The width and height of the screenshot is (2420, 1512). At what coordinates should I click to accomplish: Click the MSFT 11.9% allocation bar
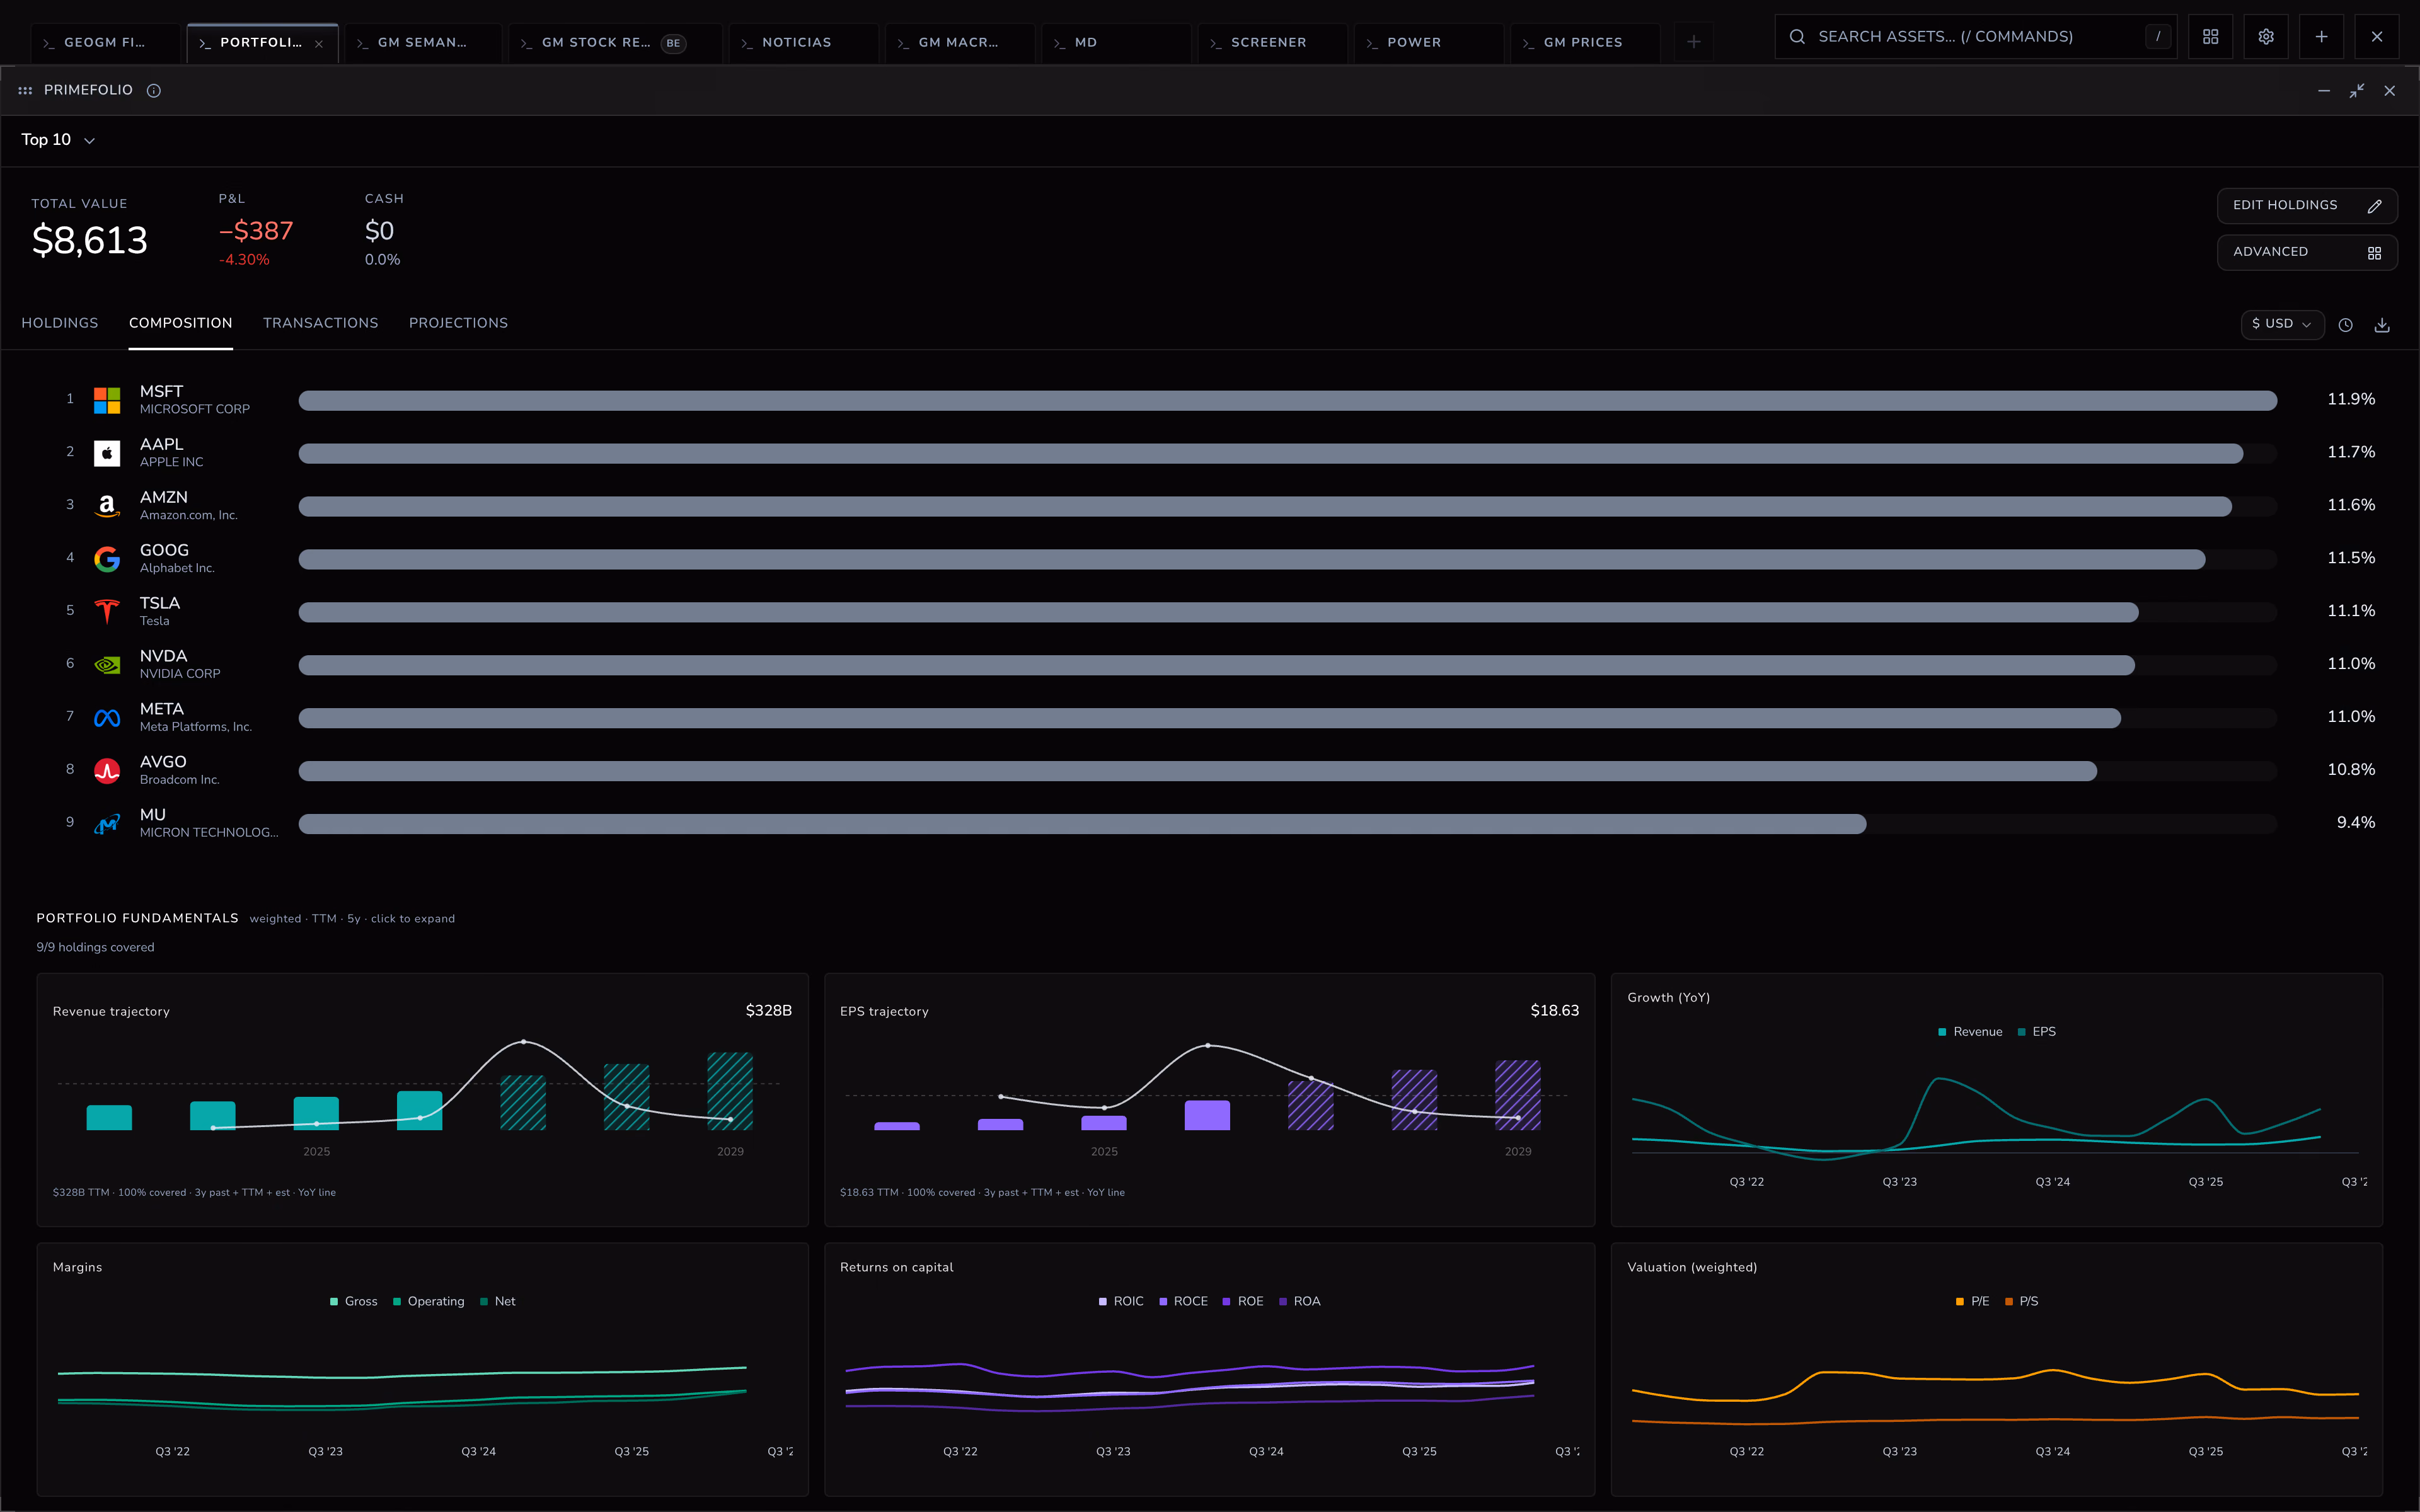pyautogui.click(x=1288, y=400)
